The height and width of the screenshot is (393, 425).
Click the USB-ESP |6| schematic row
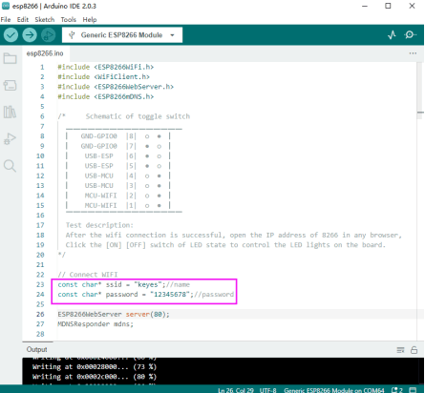click(x=117, y=155)
